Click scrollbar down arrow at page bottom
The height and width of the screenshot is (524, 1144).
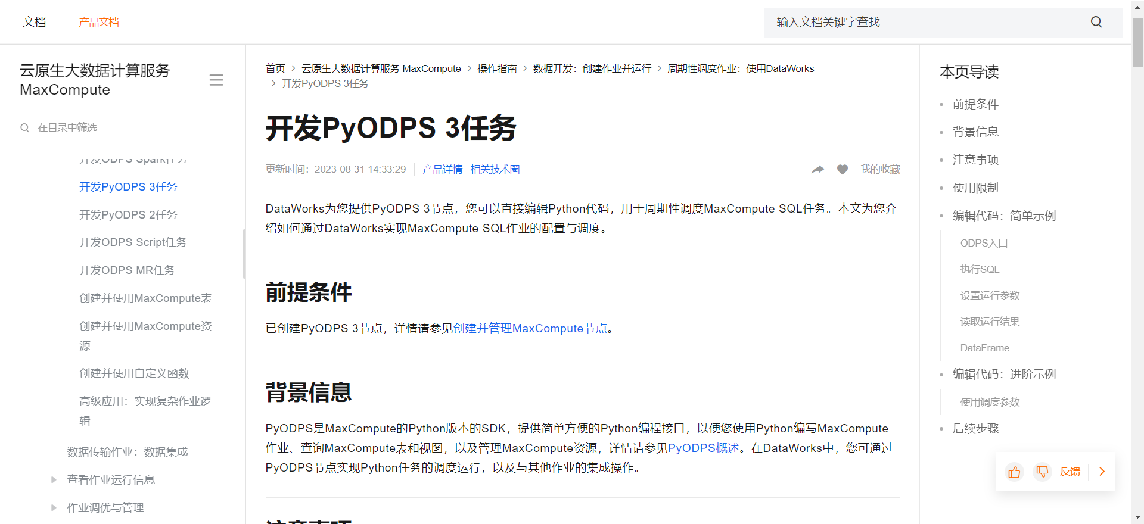(1137, 517)
